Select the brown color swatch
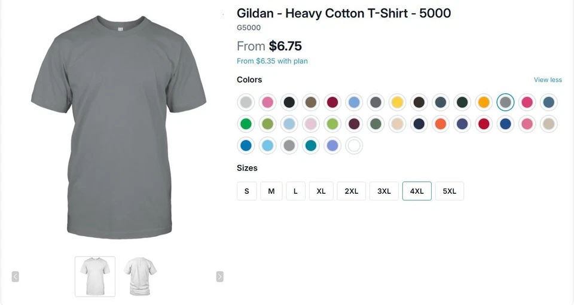Image resolution: width=574 pixels, height=305 pixels. [x=311, y=102]
